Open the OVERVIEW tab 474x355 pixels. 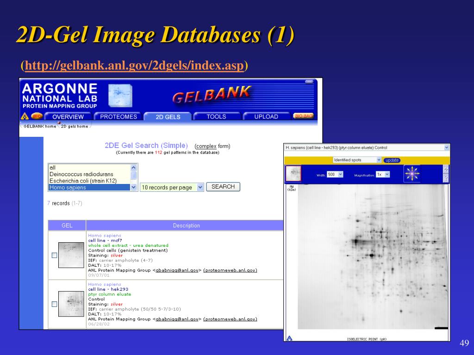click(68, 117)
